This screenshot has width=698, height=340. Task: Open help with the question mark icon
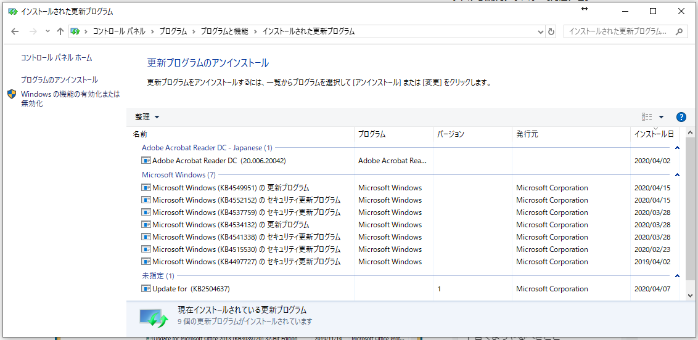pyautogui.click(x=681, y=117)
